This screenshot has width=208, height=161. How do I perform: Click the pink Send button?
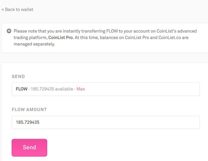[29, 148]
